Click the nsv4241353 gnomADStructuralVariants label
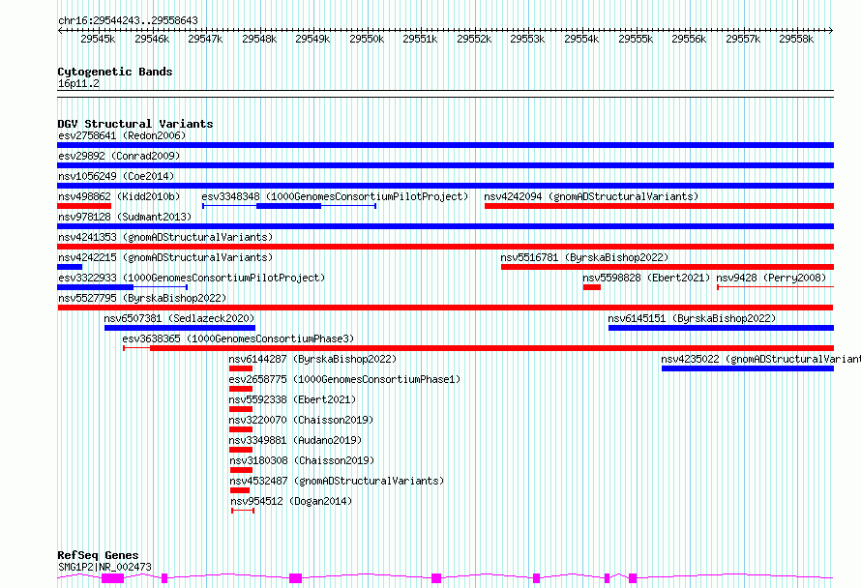The height and width of the screenshot is (588, 861). (165, 237)
